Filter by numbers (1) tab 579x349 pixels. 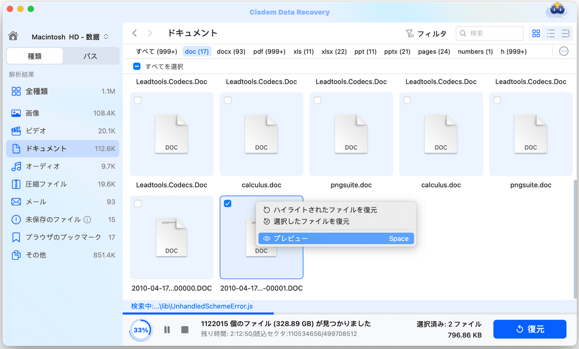pos(475,52)
